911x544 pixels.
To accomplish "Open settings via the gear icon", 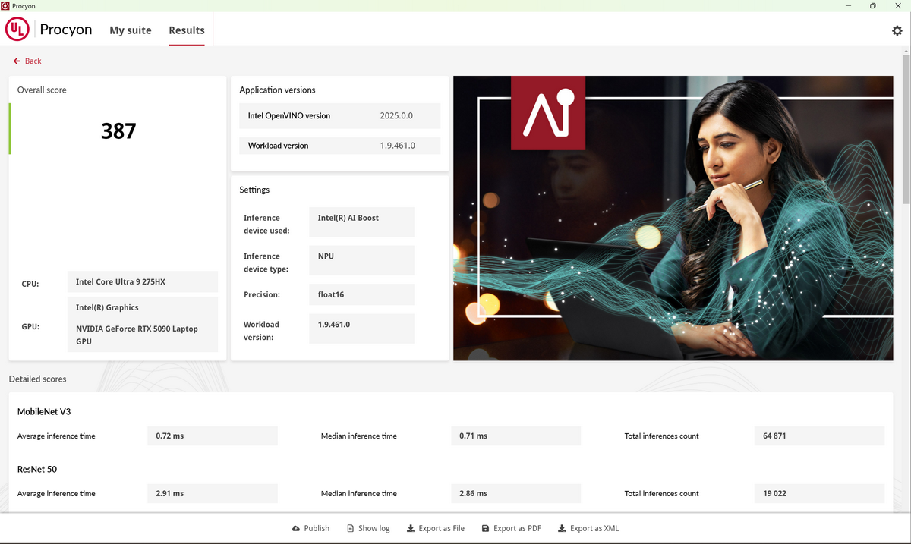I will click(x=897, y=30).
